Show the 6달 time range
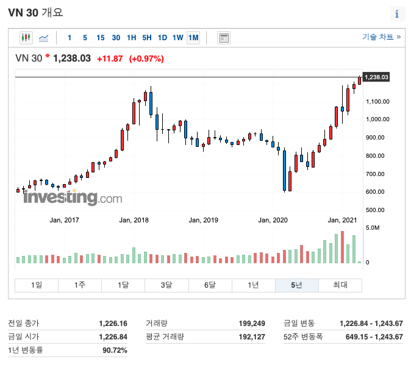This screenshot has width=411, height=365. (x=210, y=285)
